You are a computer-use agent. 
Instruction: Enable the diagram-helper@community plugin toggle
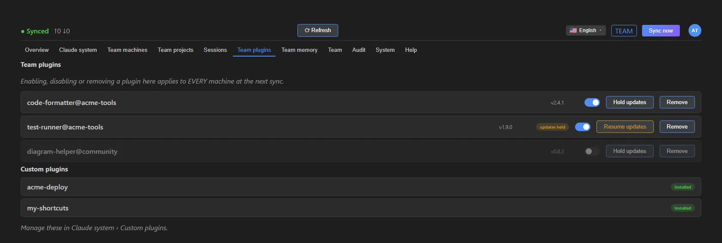[x=592, y=151]
